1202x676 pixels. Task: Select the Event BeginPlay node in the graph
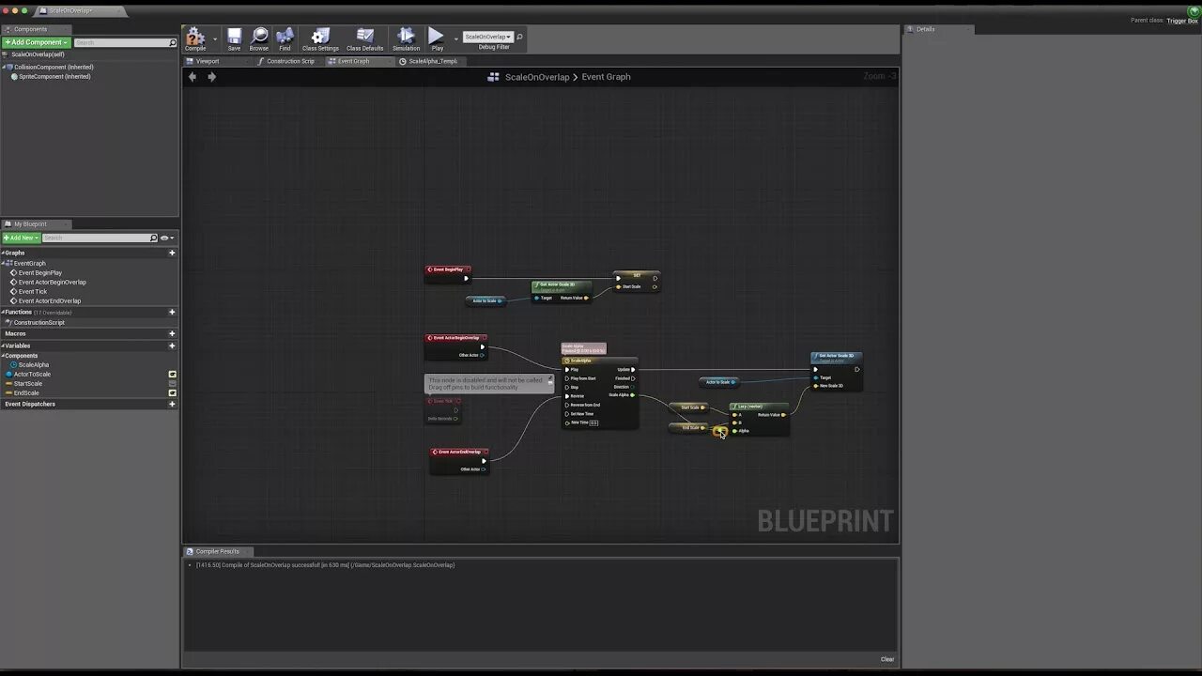point(447,269)
